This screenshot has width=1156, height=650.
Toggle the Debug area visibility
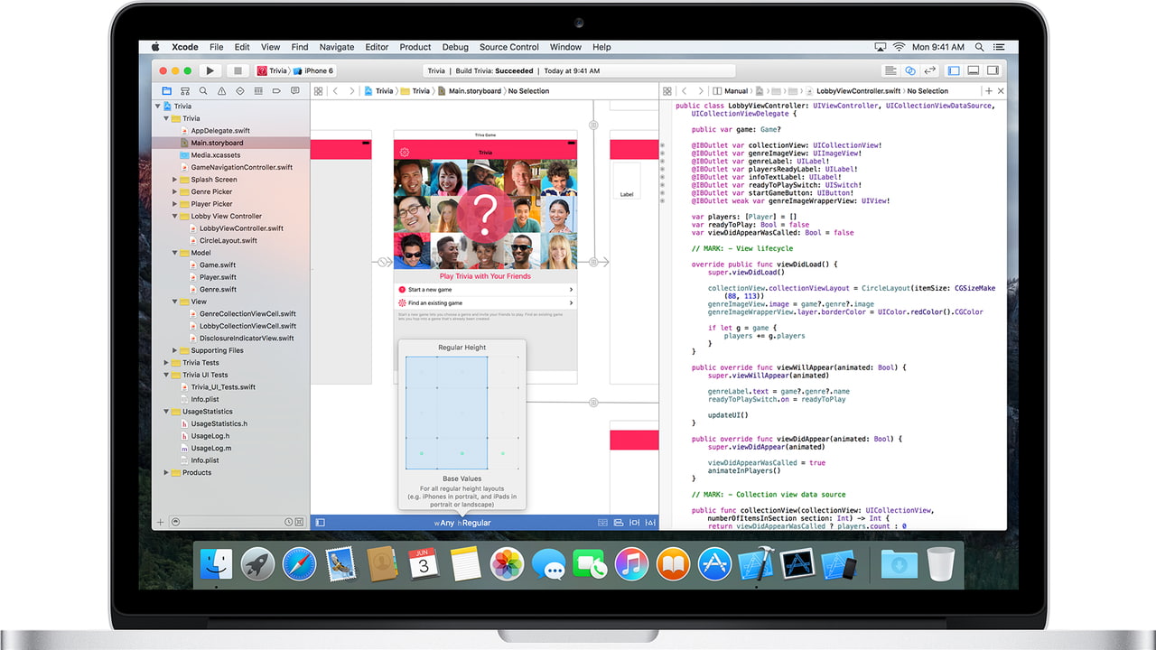point(974,70)
